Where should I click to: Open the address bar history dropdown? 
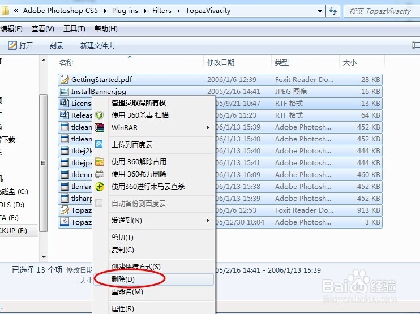320,11
